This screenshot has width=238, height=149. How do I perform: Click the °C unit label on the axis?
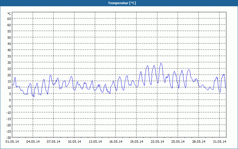tap(9, 14)
